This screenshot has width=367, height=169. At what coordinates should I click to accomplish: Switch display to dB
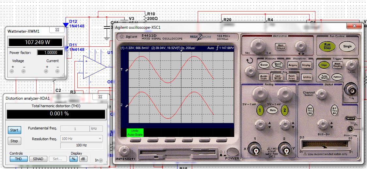click(x=83, y=159)
